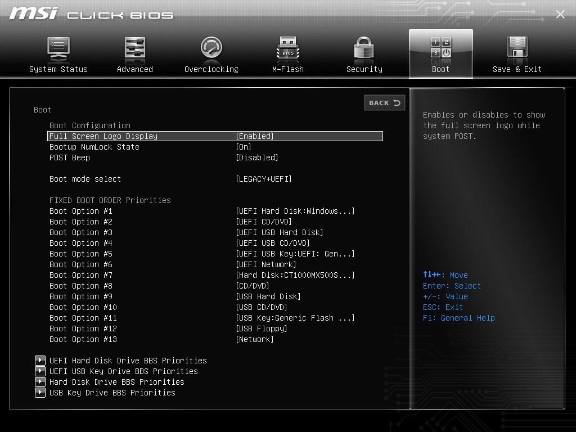This screenshot has height=432, width=576.
Task: Change Boot Option #1 UEFI Hard Disk value
Action: point(295,211)
